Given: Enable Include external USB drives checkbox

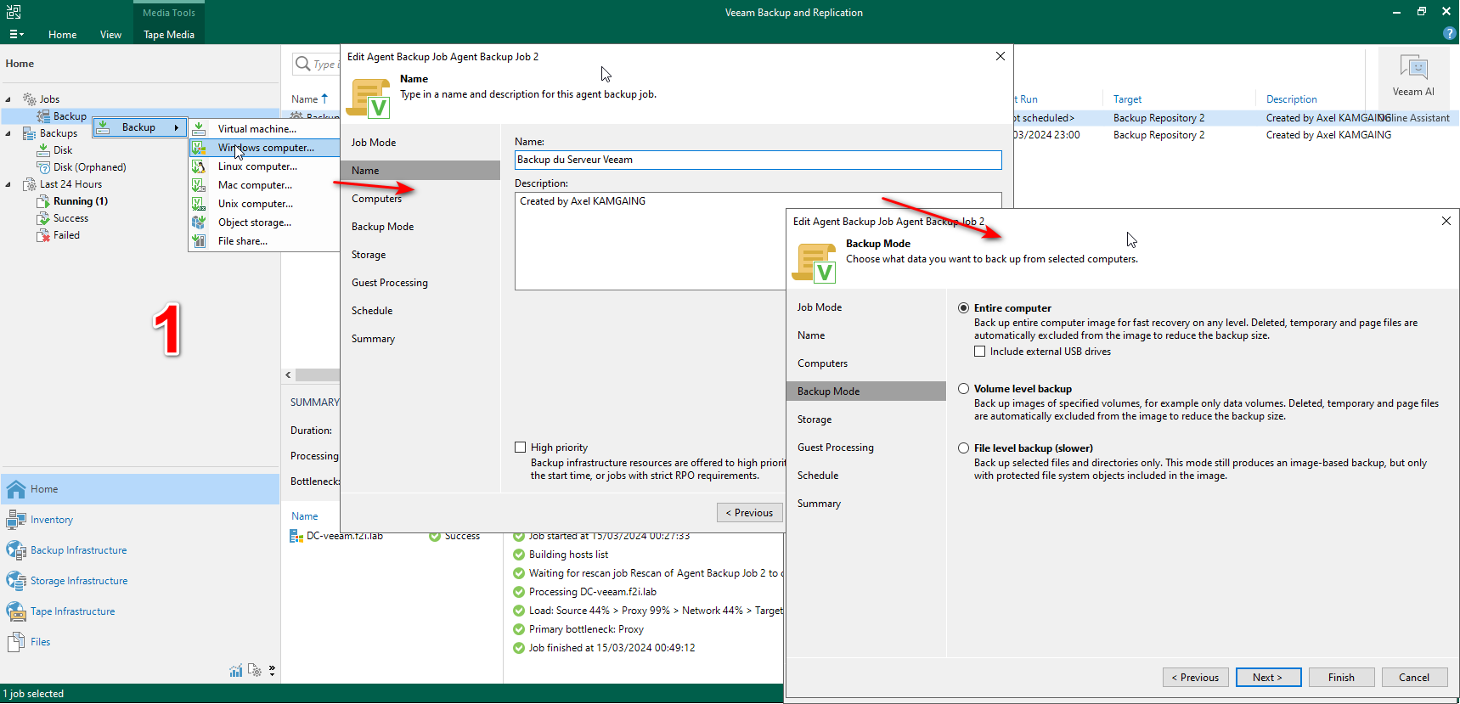Looking at the screenshot, I should tap(979, 352).
